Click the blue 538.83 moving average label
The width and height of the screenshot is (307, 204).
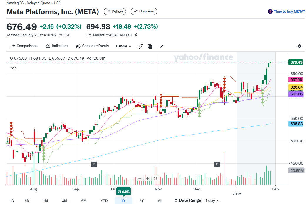pos(296,124)
